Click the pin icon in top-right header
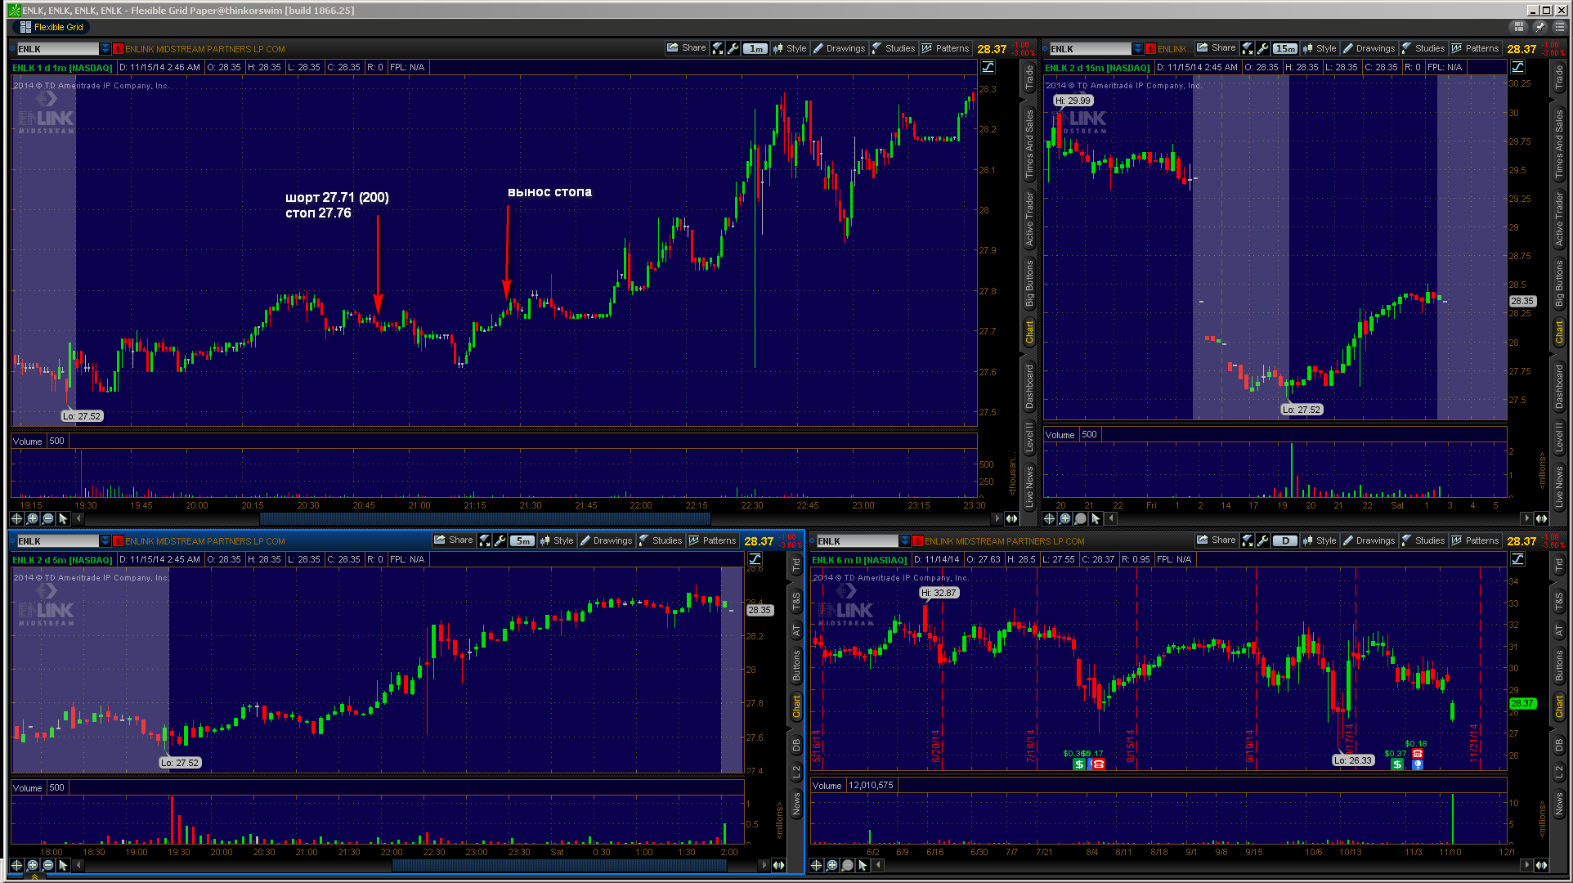 tap(1539, 27)
